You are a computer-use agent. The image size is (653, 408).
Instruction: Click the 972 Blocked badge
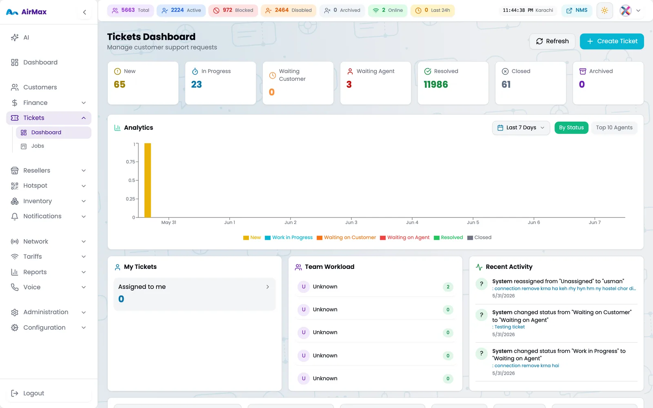click(233, 10)
